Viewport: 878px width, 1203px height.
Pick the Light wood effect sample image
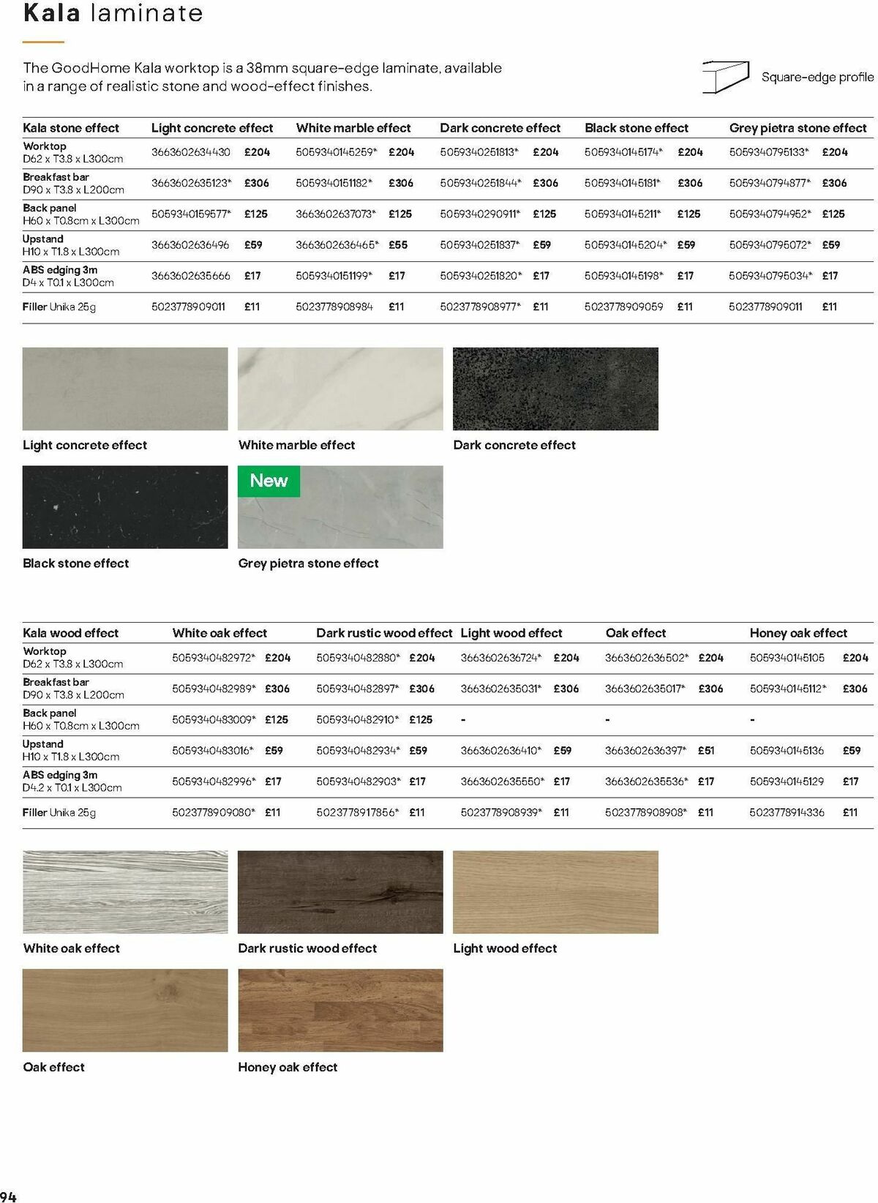click(555, 892)
